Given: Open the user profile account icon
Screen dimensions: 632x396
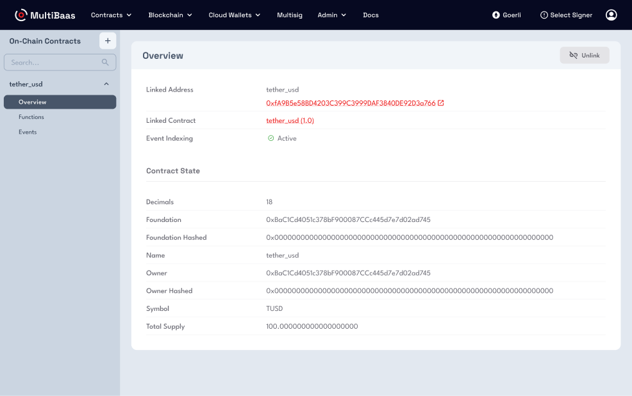Looking at the screenshot, I should (x=611, y=15).
